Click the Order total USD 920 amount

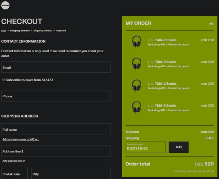pyautogui.click(x=204, y=164)
